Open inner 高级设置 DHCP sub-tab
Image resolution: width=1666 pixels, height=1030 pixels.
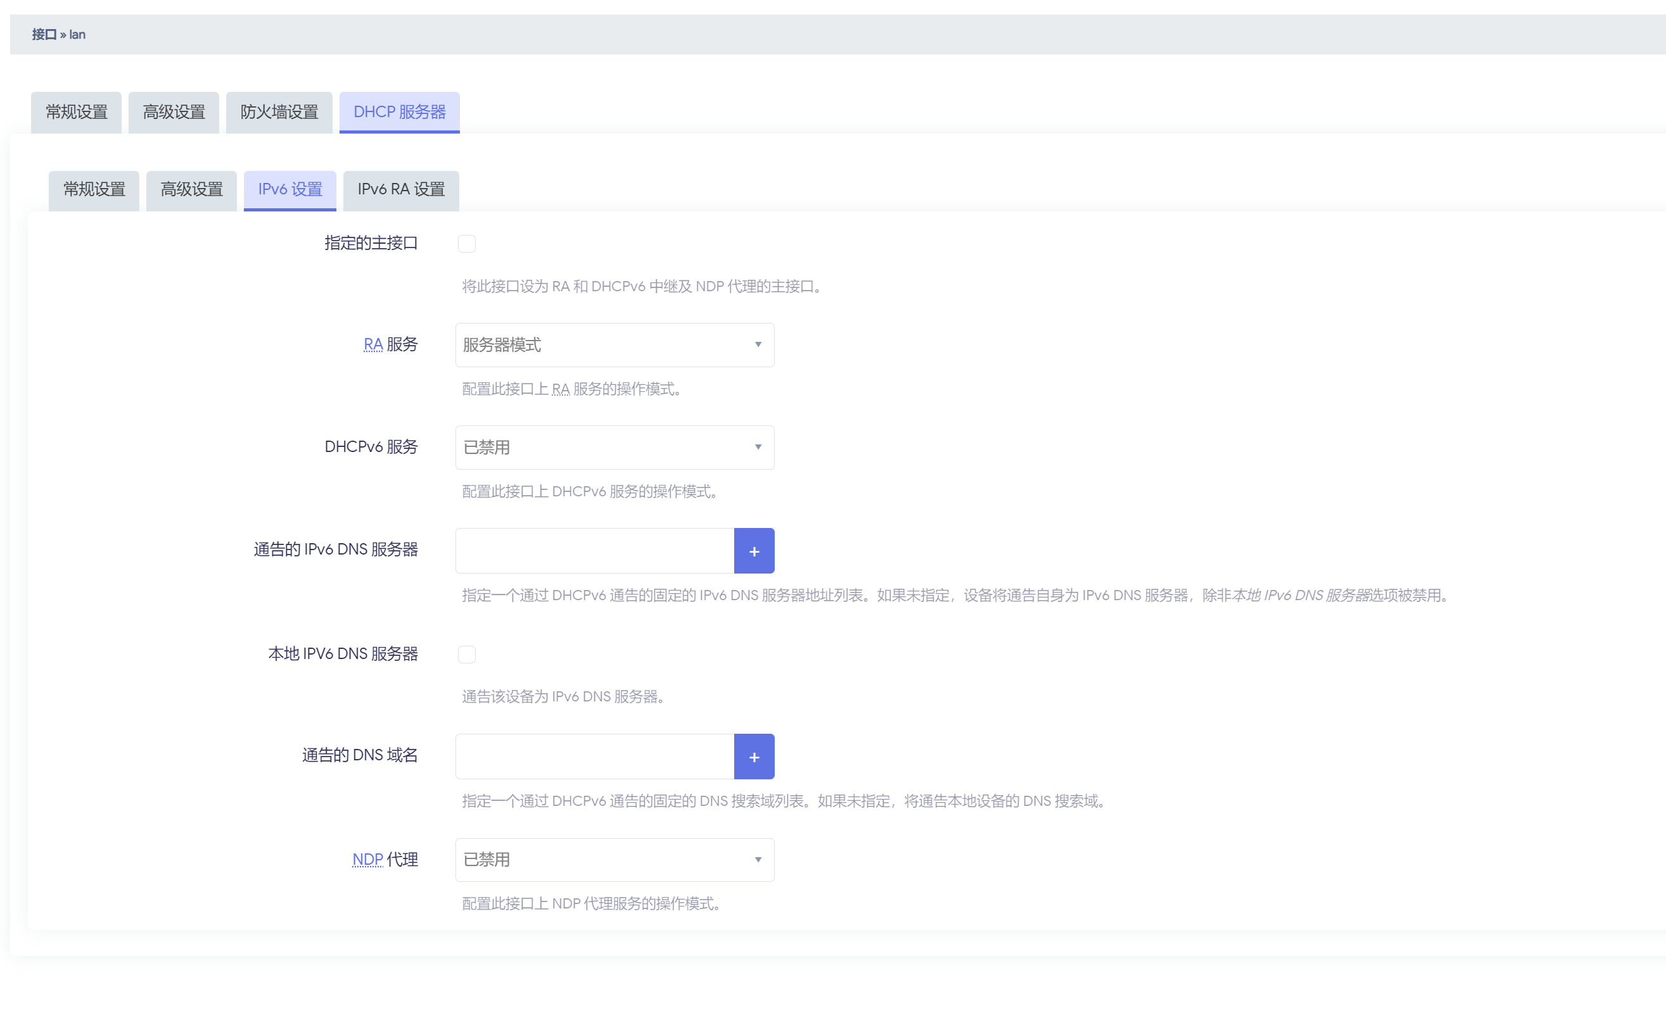tap(191, 189)
